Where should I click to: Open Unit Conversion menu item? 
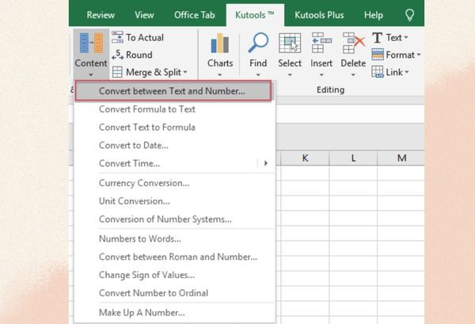(175, 201)
